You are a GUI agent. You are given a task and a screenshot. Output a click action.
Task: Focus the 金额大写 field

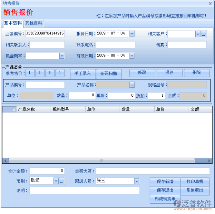[153, 171]
